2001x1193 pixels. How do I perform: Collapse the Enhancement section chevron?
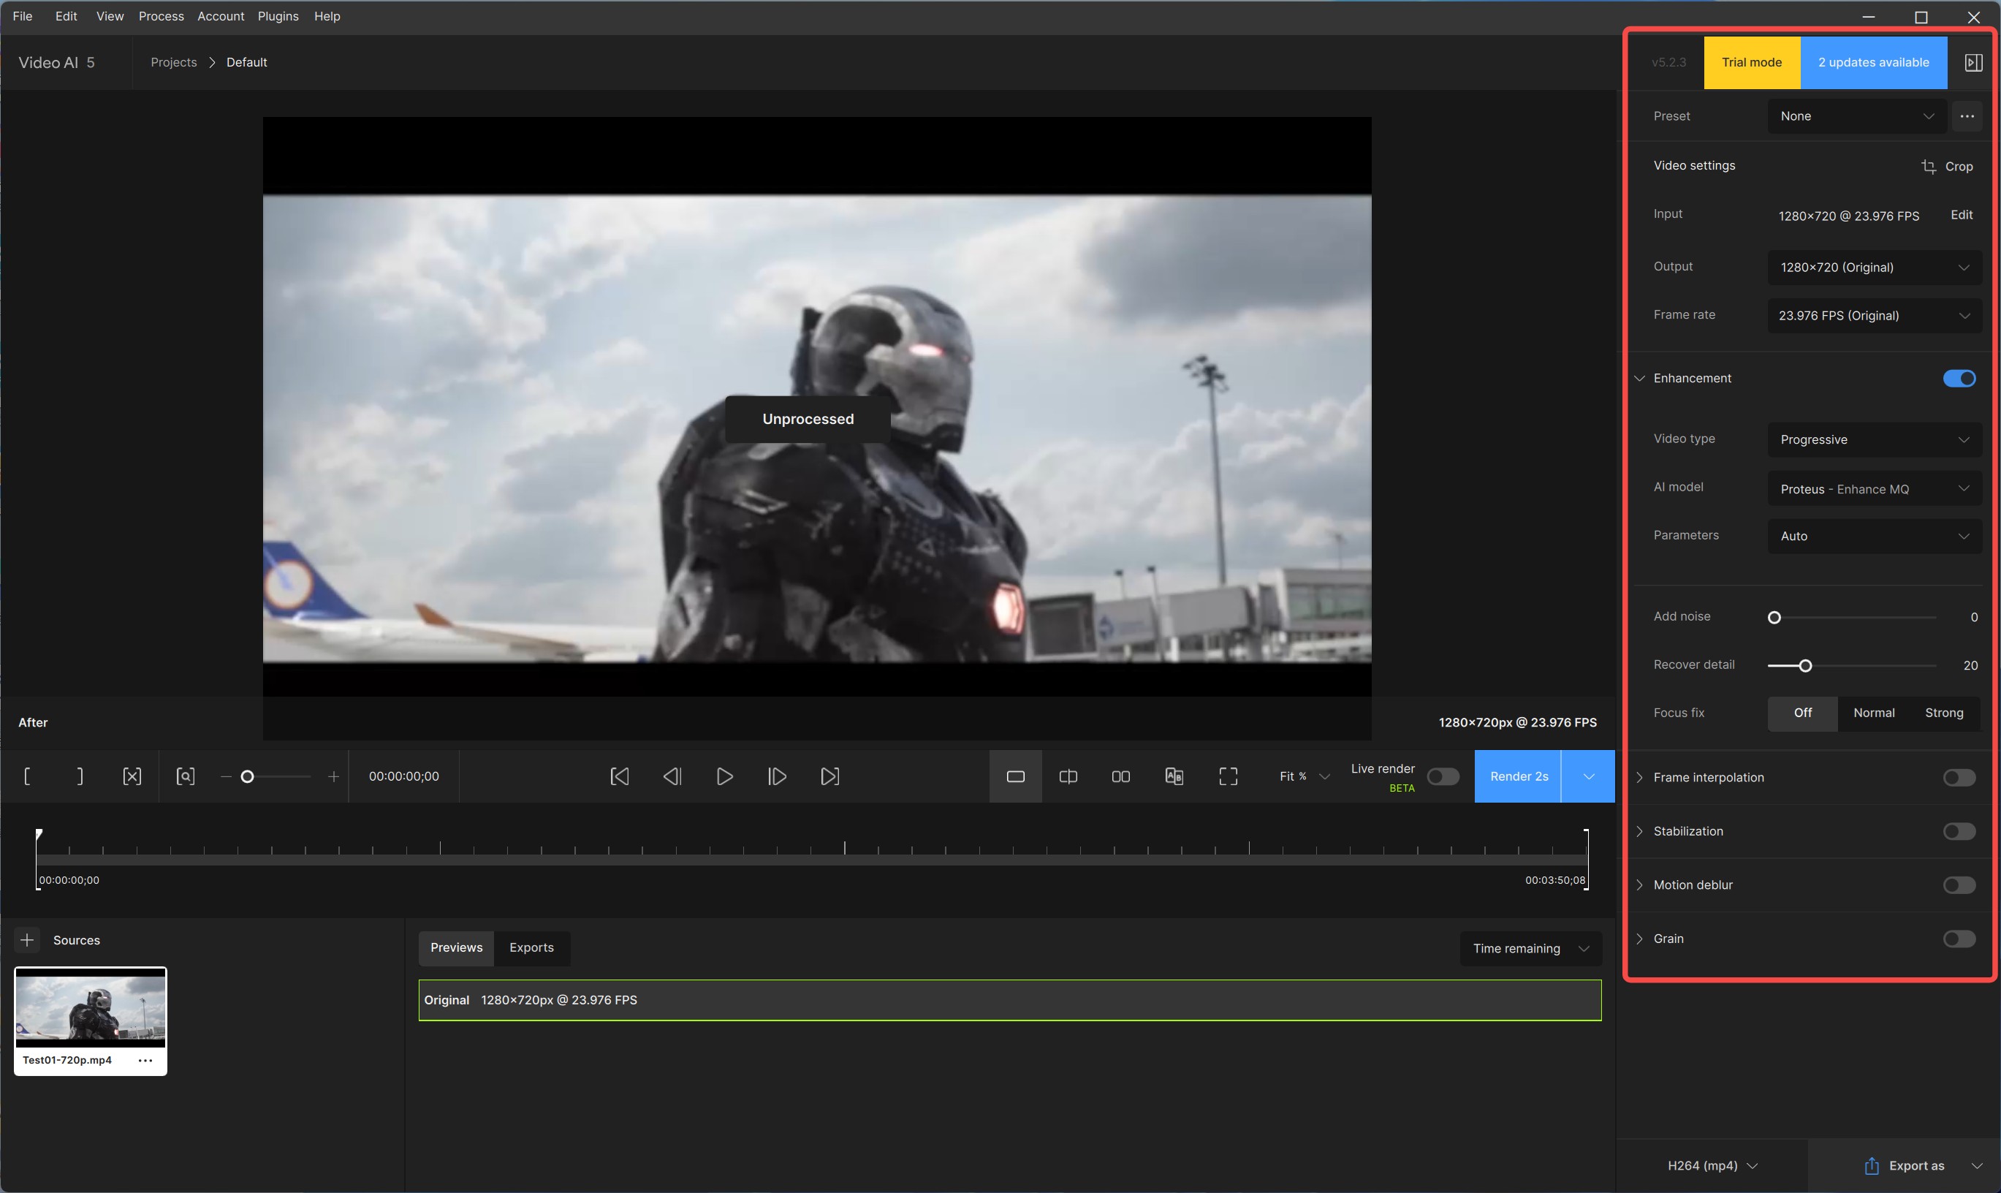pos(1639,378)
